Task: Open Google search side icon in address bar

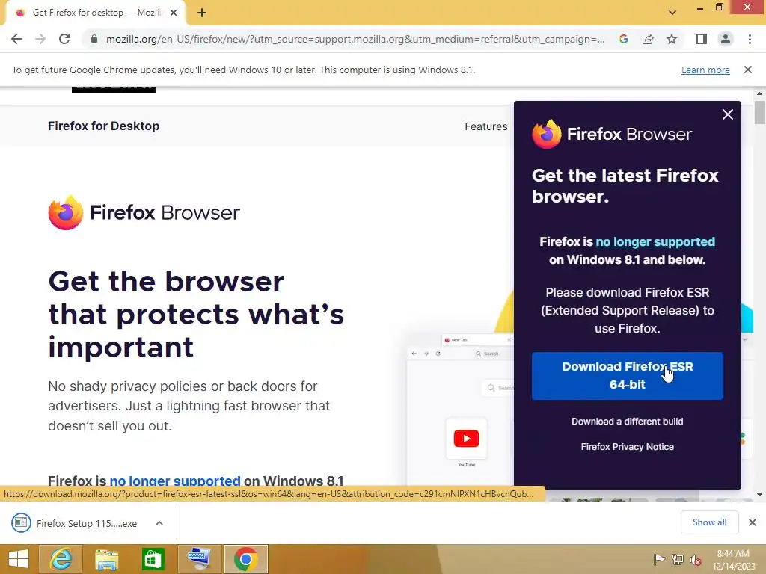Action: point(623,39)
